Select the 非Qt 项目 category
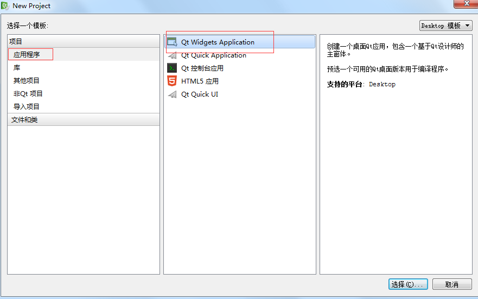The image size is (478, 299). coord(84,93)
